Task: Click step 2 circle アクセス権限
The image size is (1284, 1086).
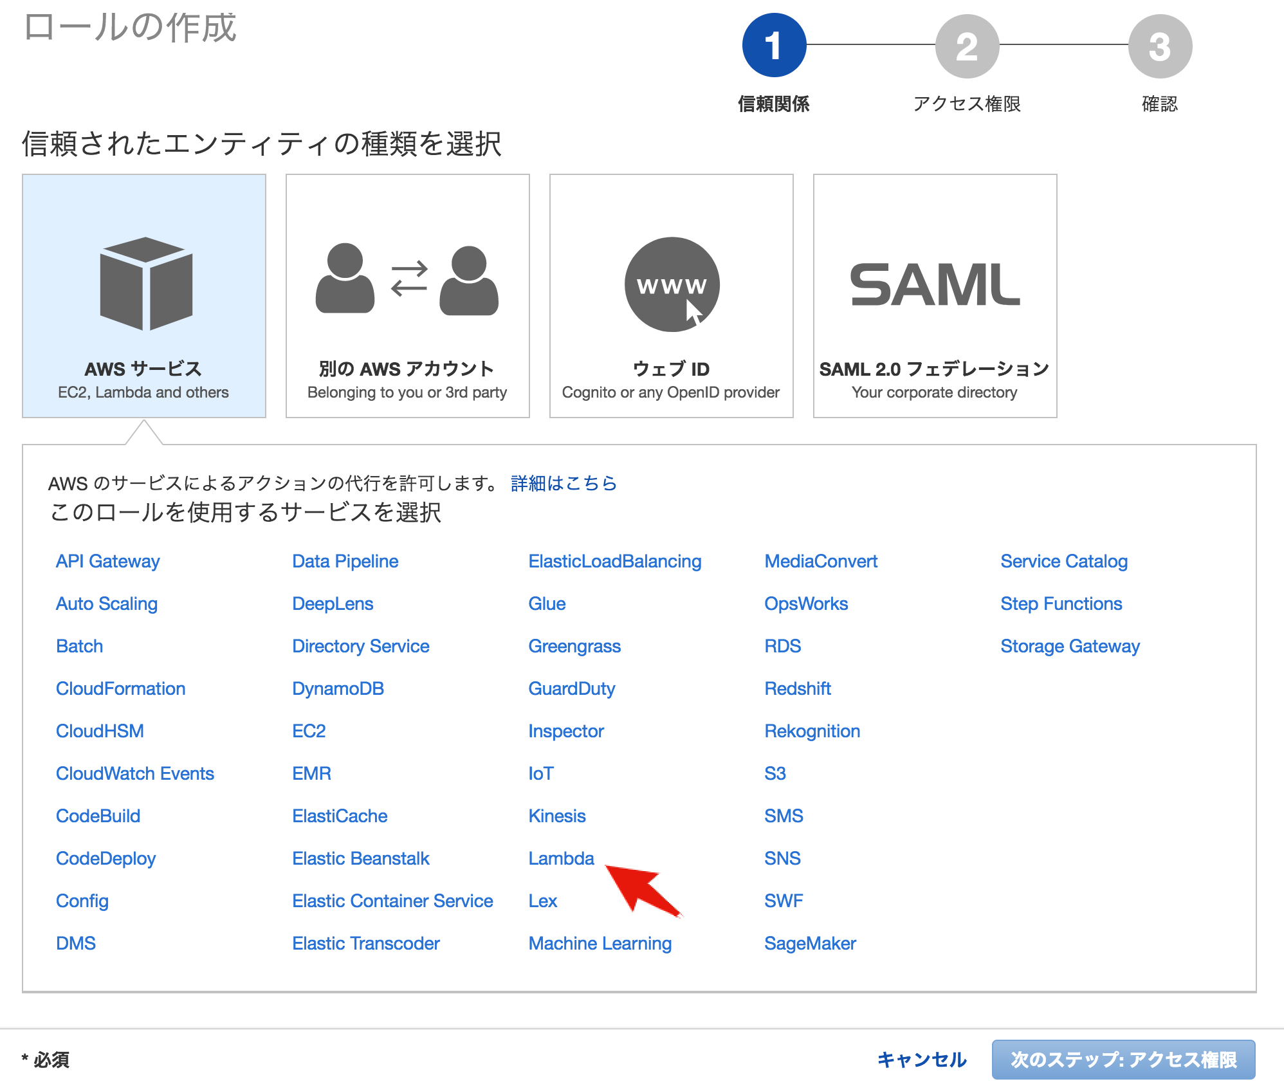Action: (967, 46)
